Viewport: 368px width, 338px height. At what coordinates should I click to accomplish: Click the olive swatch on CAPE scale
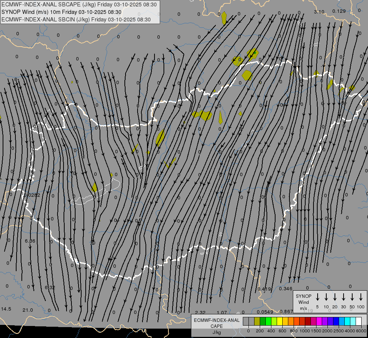[257, 321]
